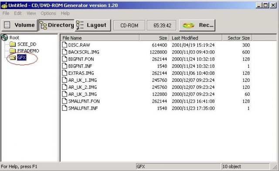Click the AR_UK_1.IMG file icon
Screen dimensions: 279x171
(x=65, y=80)
